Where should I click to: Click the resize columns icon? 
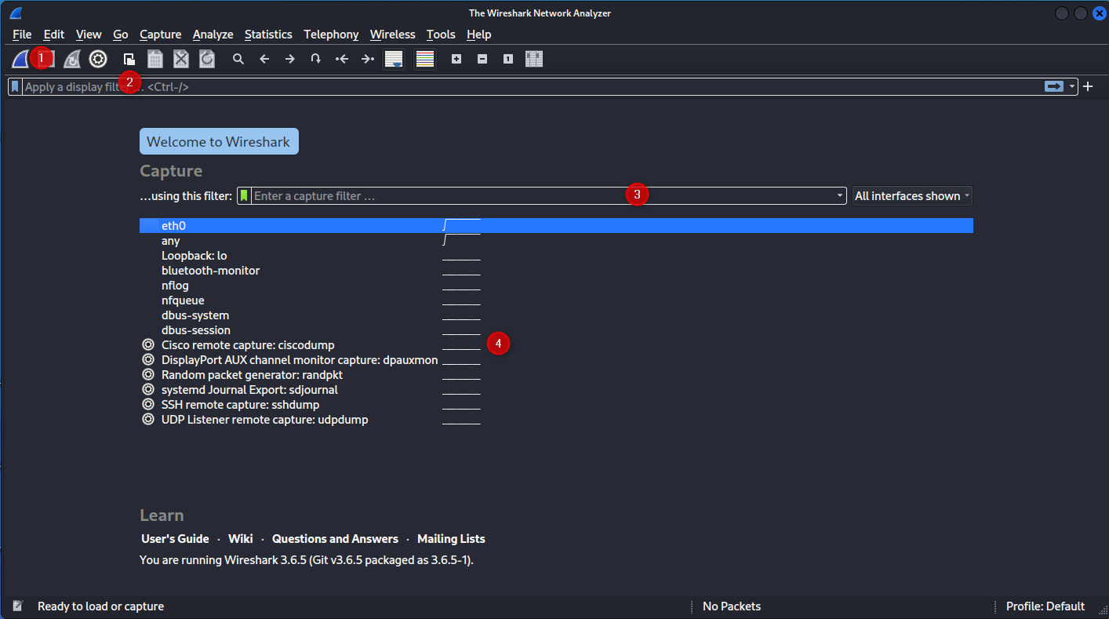click(x=534, y=59)
